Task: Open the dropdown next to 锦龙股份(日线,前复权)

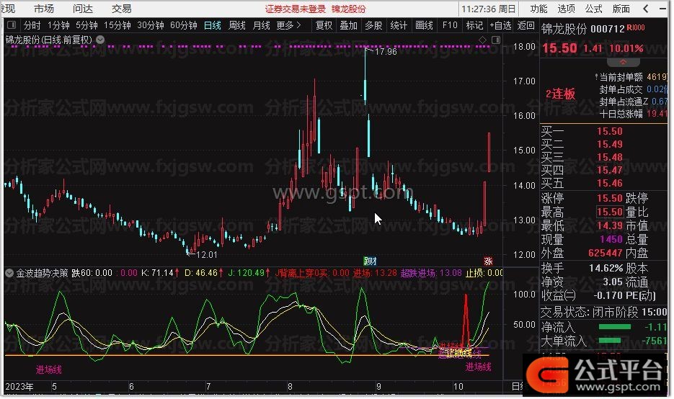Action: [x=100, y=40]
